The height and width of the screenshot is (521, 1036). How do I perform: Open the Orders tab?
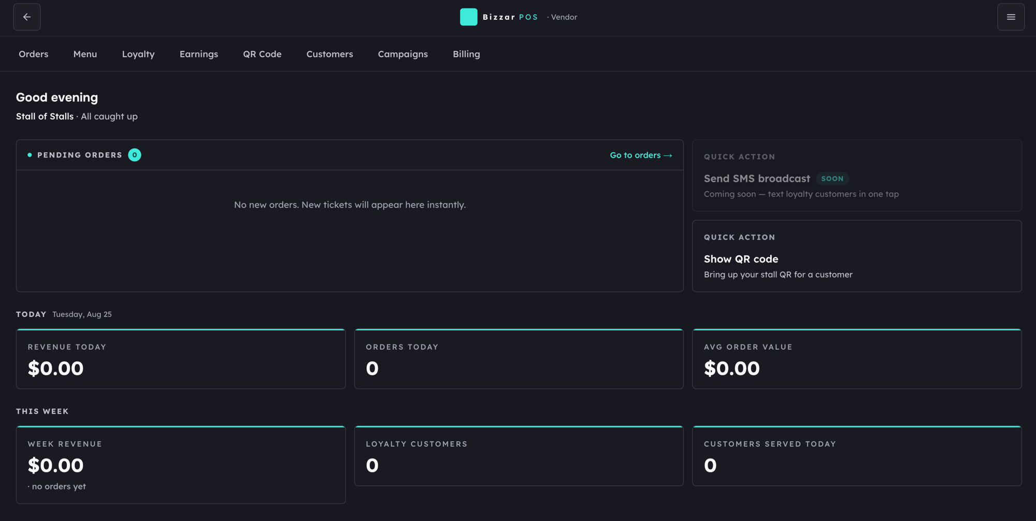34,54
